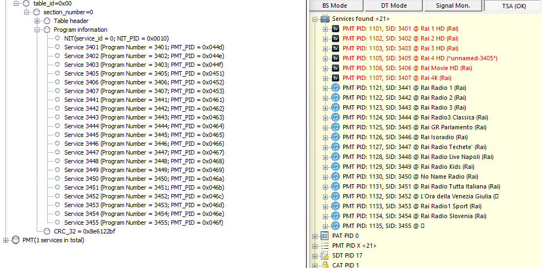Select Service 3401 program row
This screenshot has width=542, height=268.
coord(144,47)
